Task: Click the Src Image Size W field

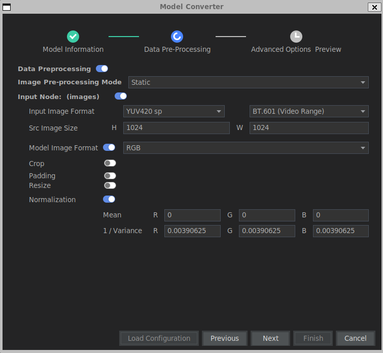Action: tap(309, 128)
